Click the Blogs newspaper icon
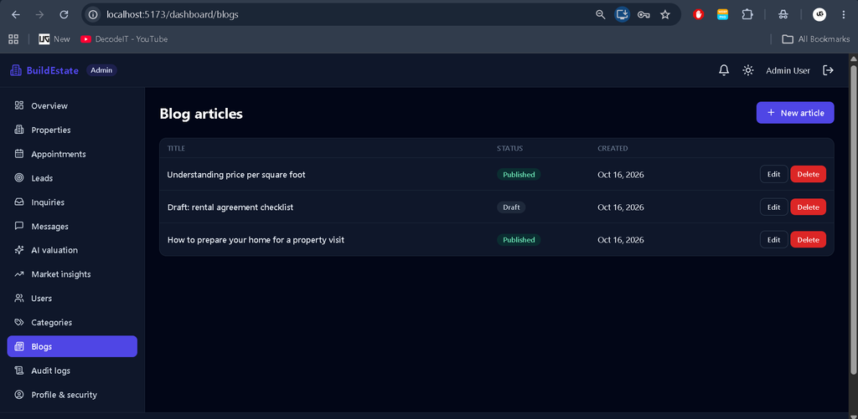 pos(19,346)
